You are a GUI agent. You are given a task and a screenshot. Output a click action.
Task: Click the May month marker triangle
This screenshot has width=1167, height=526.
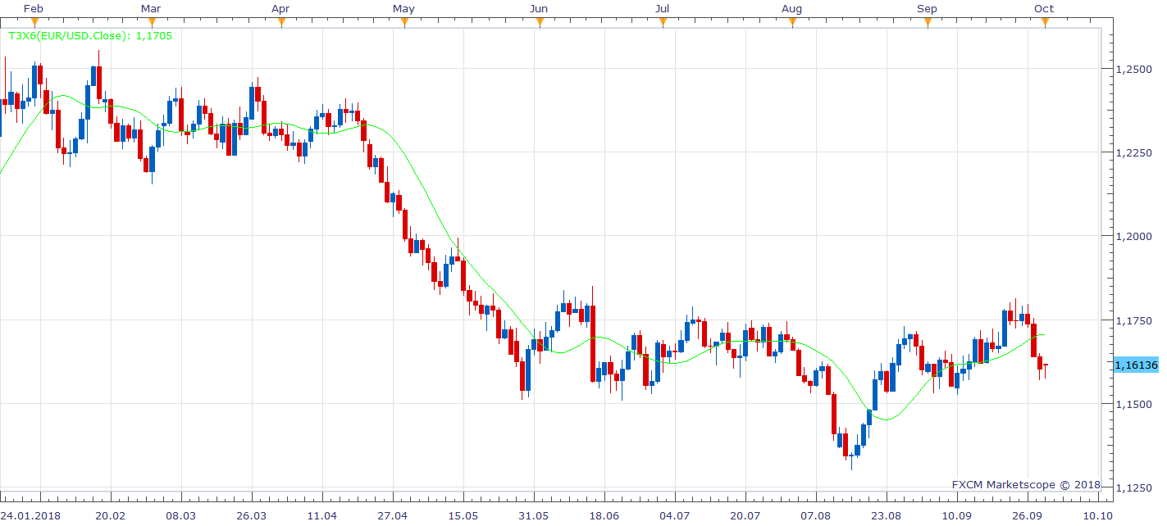coord(403,23)
